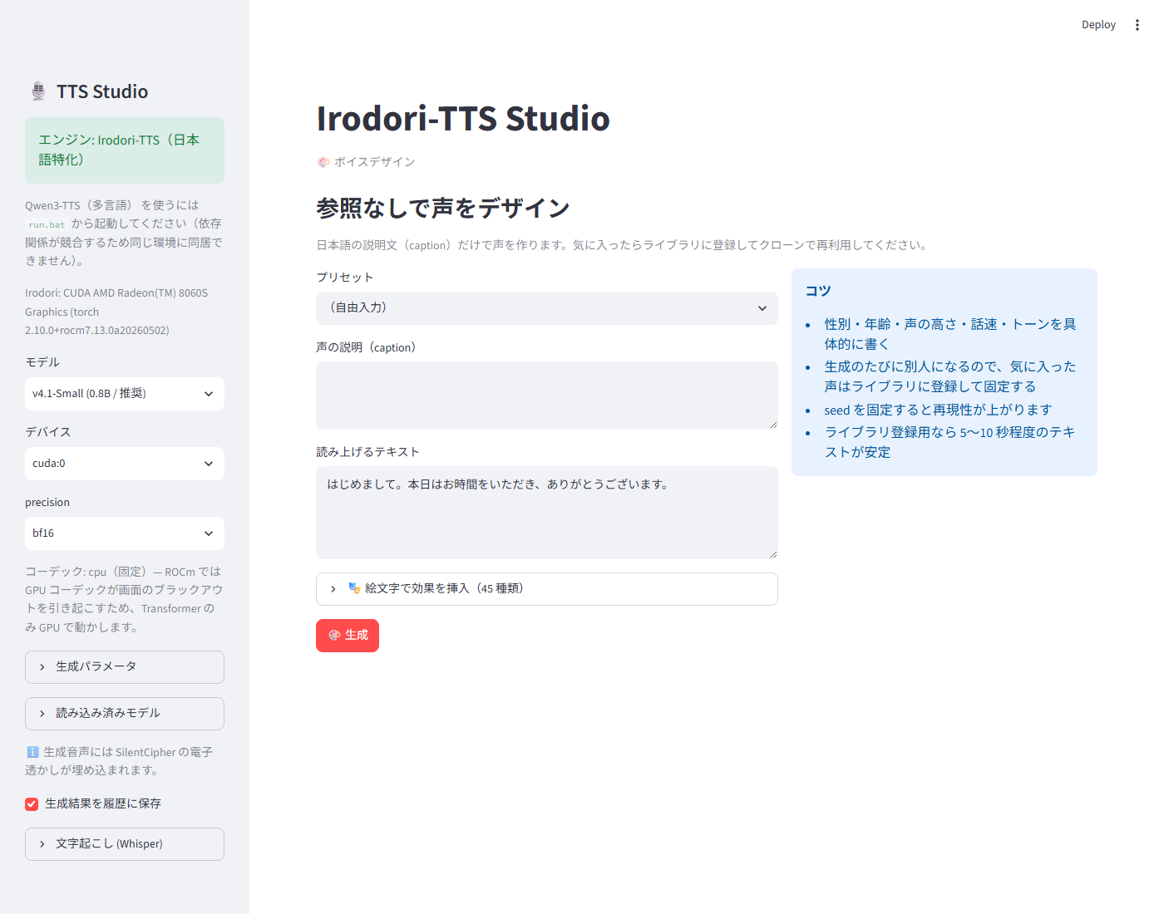This screenshot has width=1164, height=914.
Task: Expand the 生成パラメータ section
Action: click(x=125, y=667)
